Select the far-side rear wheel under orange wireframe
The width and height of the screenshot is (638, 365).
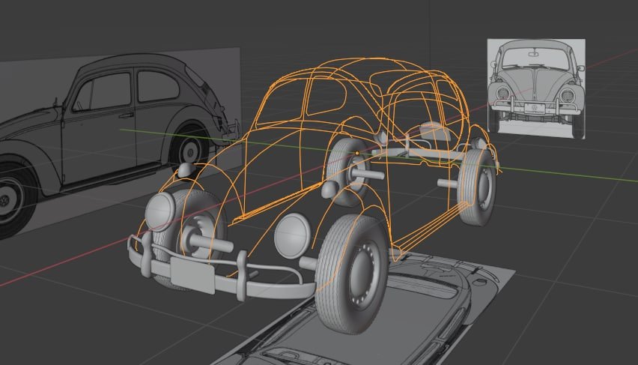coord(348,171)
